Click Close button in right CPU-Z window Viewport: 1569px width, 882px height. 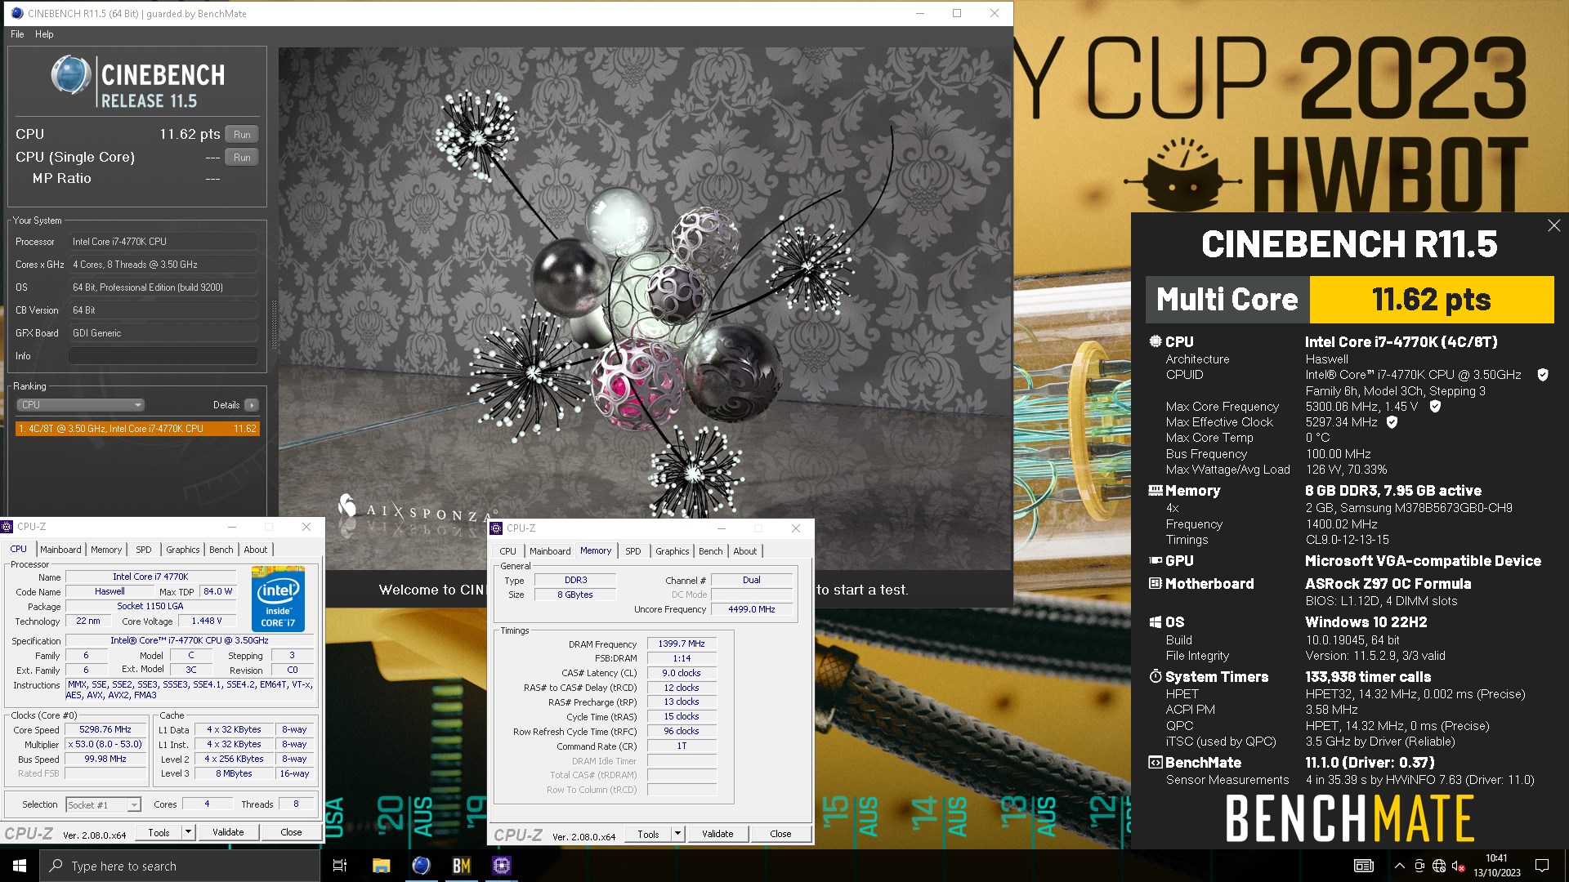pyautogui.click(x=780, y=835)
